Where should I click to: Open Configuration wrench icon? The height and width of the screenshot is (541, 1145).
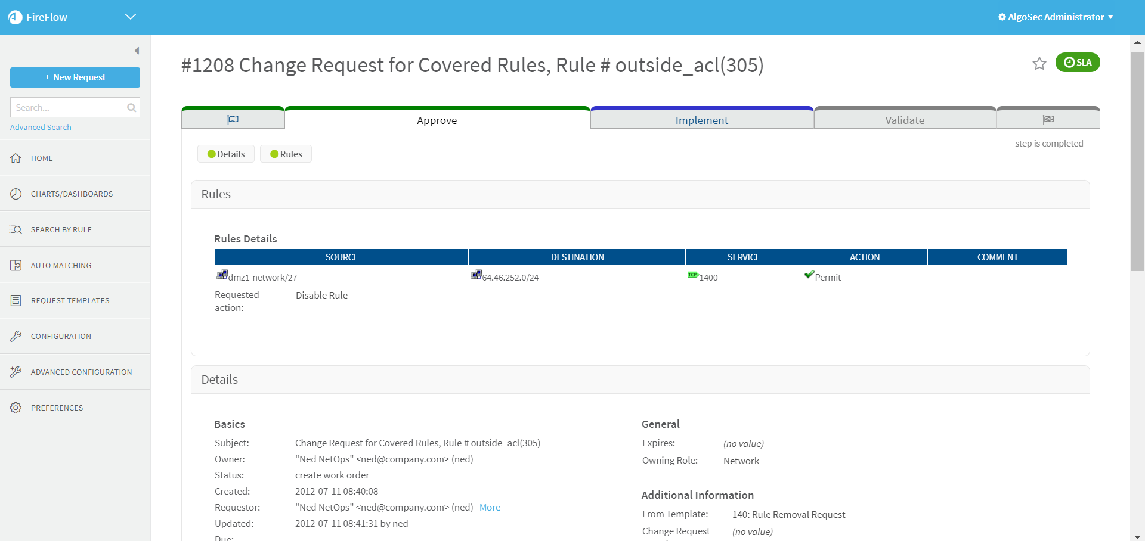(16, 337)
